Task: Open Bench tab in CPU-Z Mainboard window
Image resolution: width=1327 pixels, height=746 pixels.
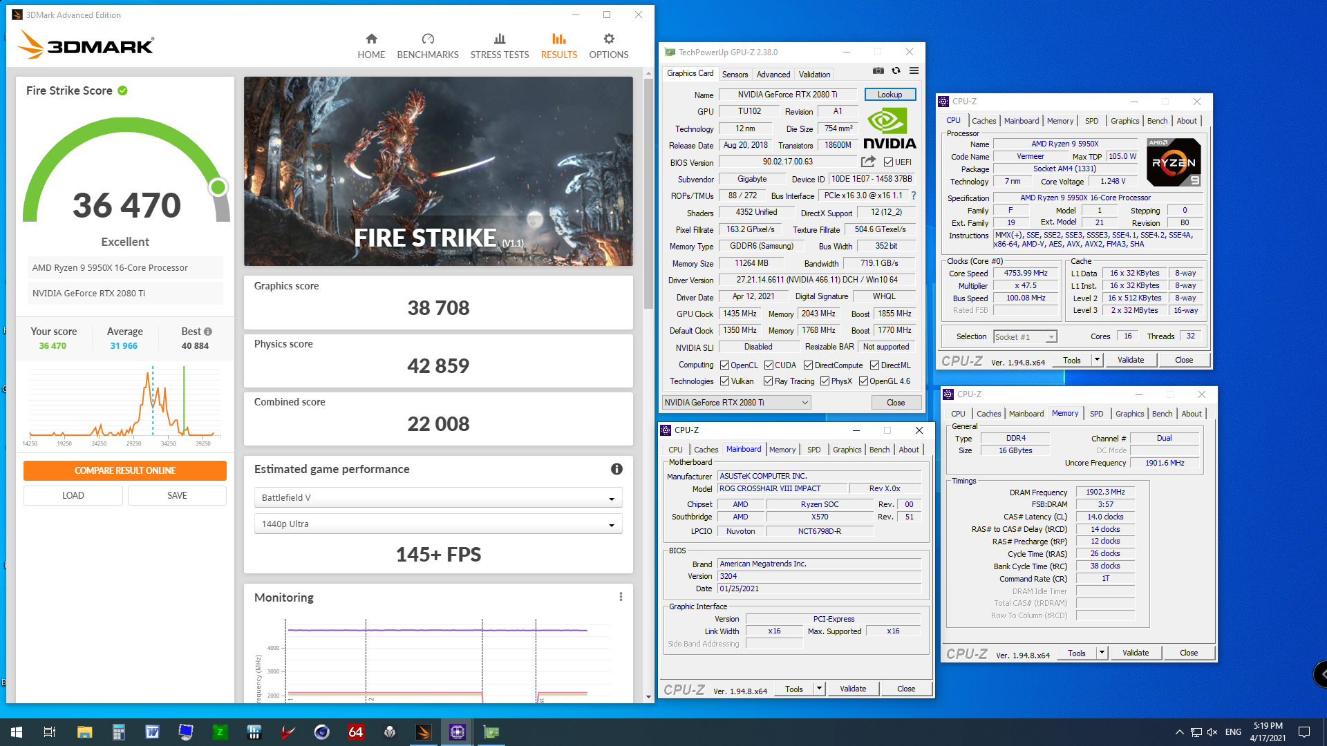Action: [879, 450]
